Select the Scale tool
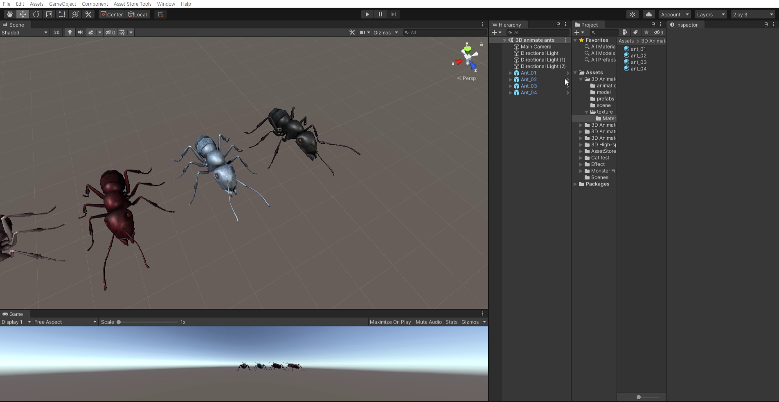 pos(49,14)
